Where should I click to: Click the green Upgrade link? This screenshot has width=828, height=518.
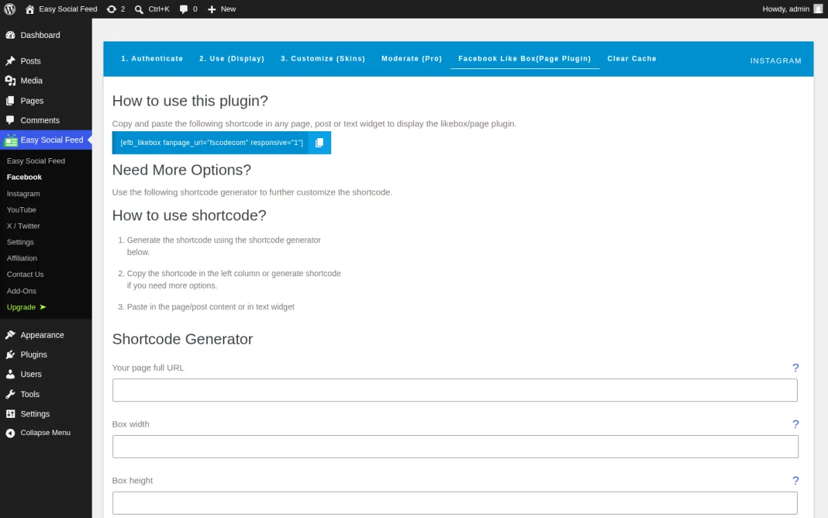click(x=26, y=307)
